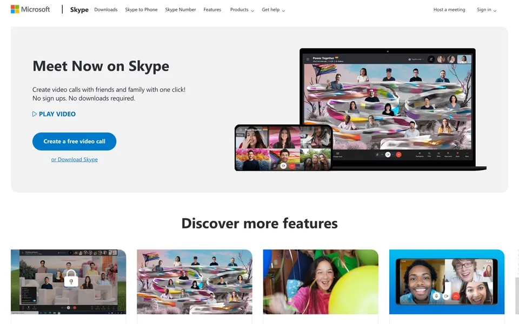Click the white video icon on tablet
This screenshot has width=519, height=324.
(283, 166)
